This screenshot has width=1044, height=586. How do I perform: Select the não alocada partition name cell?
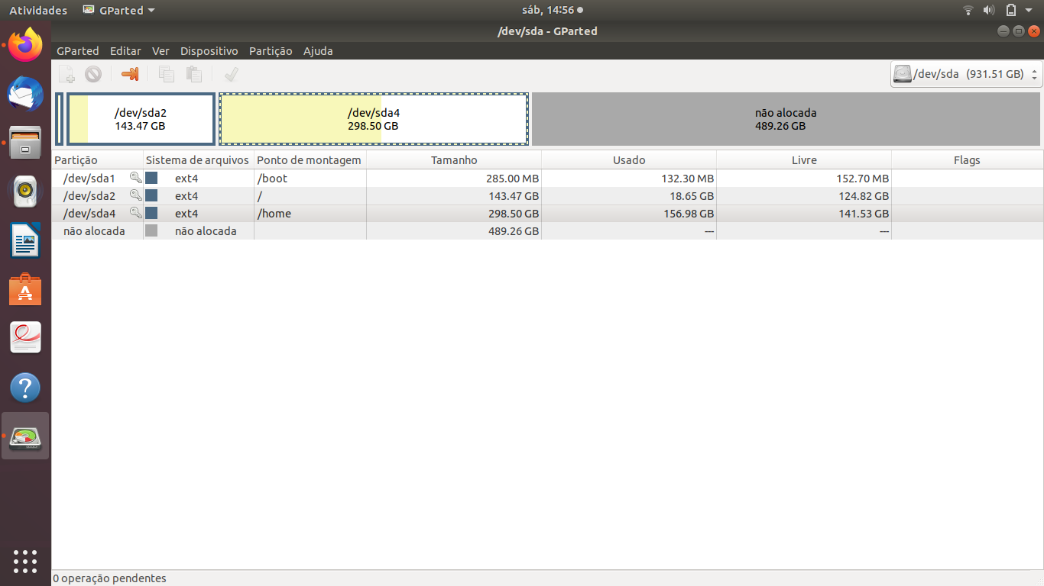(94, 230)
